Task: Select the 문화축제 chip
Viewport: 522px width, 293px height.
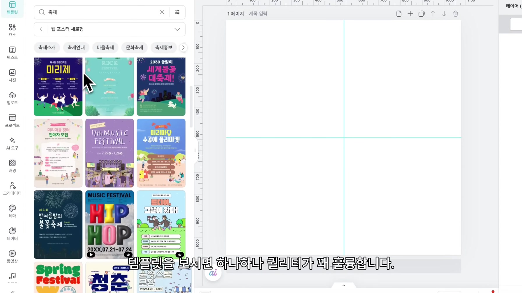Action: pyautogui.click(x=134, y=47)
